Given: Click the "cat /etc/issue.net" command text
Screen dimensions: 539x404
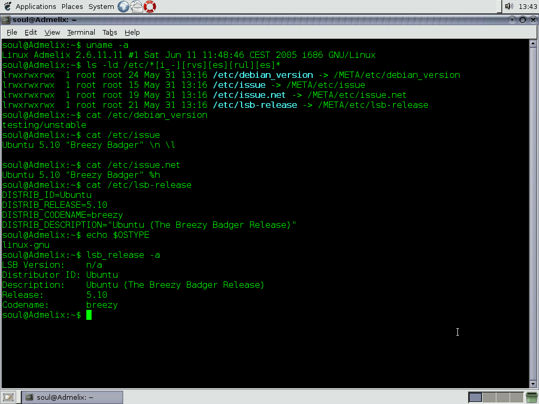Looking at the screenshot, I should coord(133,165).
